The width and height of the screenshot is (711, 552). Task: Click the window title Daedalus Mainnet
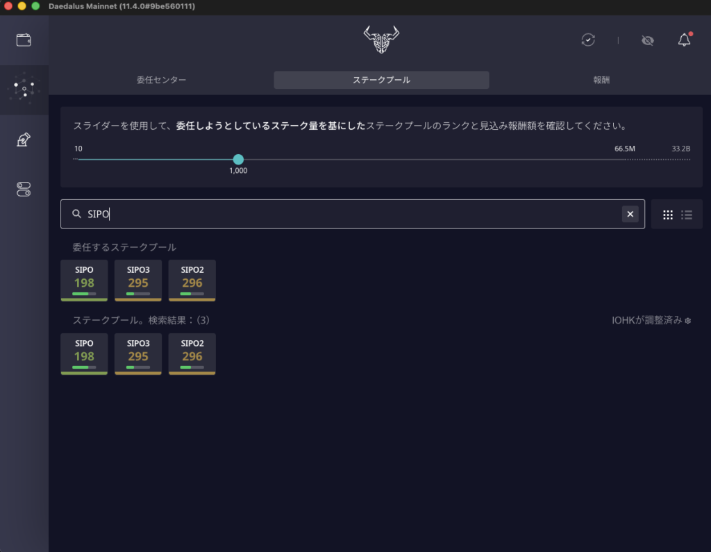[x=122, y=6]
